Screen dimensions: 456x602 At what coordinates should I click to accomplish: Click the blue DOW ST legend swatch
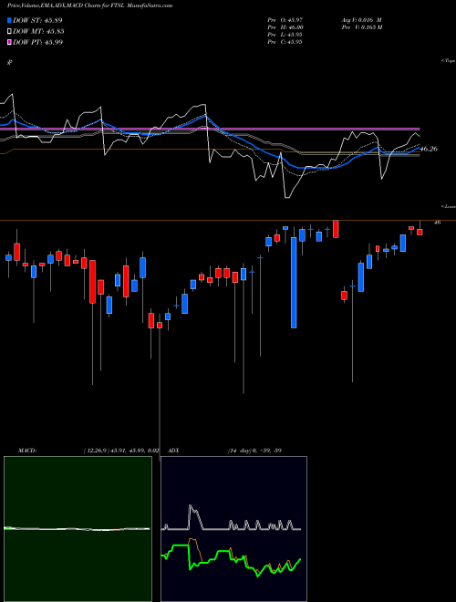(x=10, y=20)
